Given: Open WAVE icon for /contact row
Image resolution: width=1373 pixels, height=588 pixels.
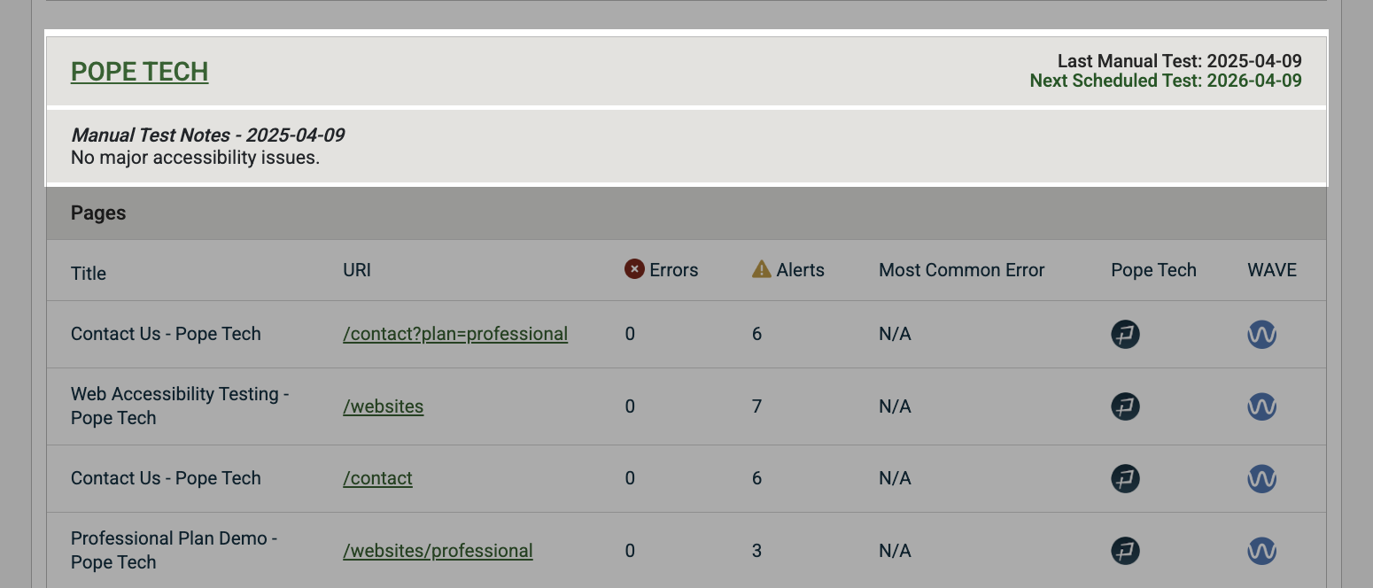Looking at the screenshot, I should [1261, 479].
